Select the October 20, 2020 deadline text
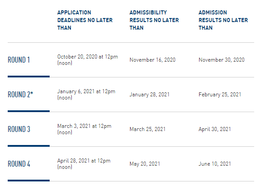Image resolution: width=274 pixels, height=190 pixels. coord(88,60)
